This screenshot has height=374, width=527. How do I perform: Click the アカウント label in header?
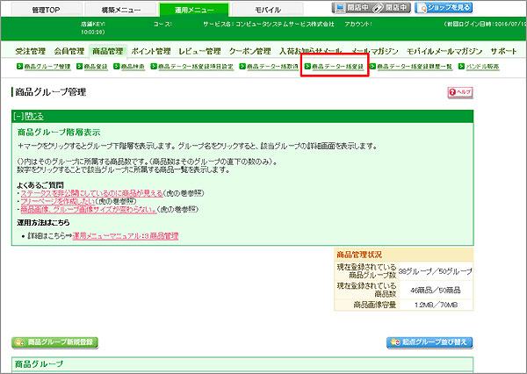[358, 25]
